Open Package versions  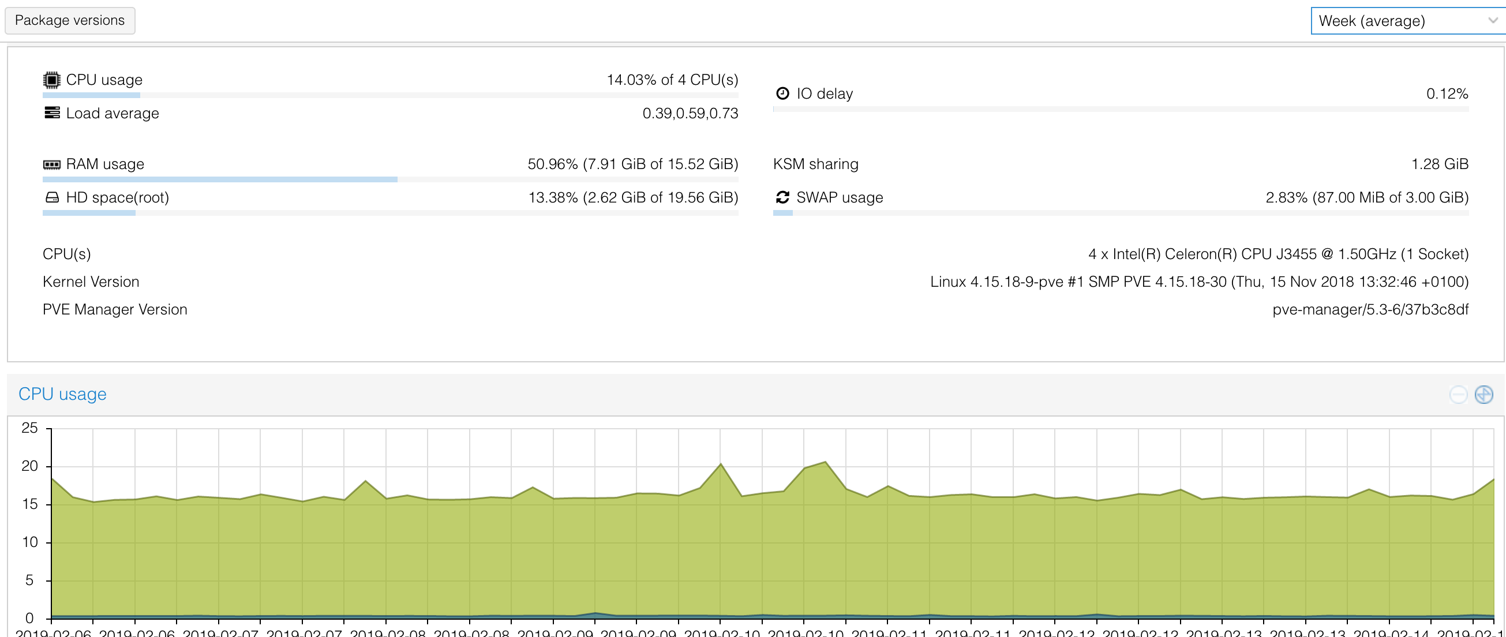pyautogui.click(x=70, y=20)
